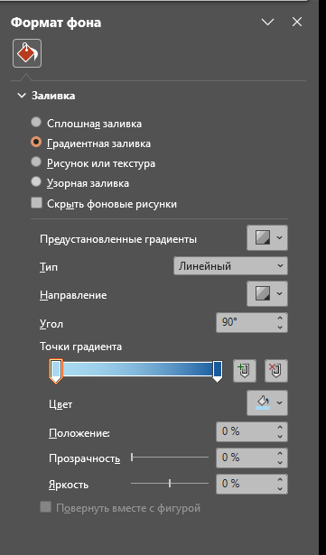Select Градиентная заливка radio button
The image size is (326, 555).
click(36, 143)
